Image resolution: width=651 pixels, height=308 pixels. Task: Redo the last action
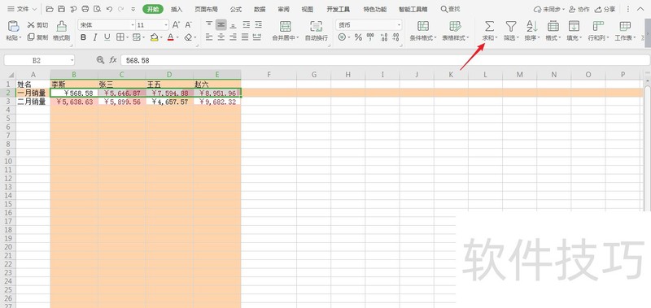120,9
